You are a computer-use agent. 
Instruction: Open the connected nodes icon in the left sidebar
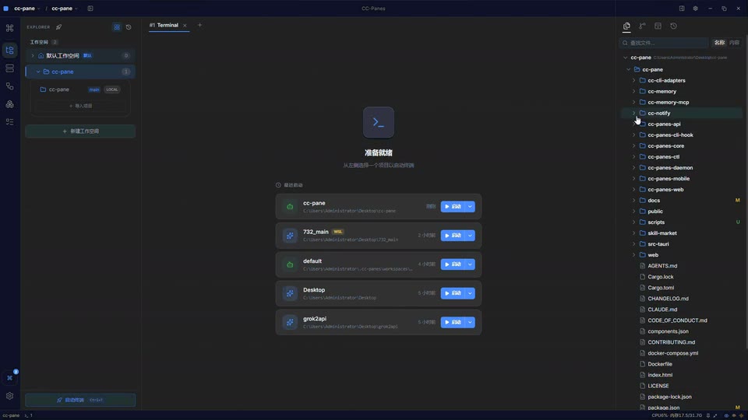[9, 86]
